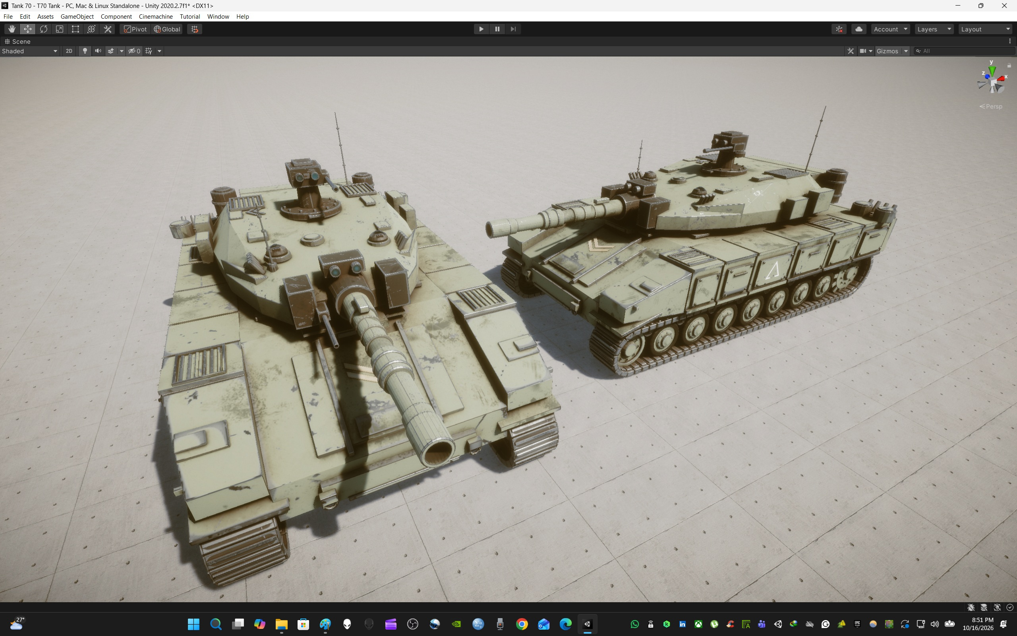Toggle scene audio
This screenshot has width=1017, height=636.
[98, 51]
